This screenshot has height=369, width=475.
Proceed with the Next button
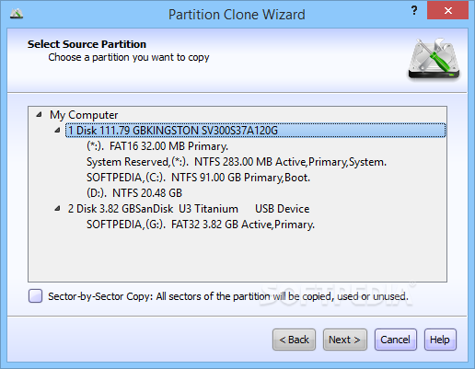[345, 340]
